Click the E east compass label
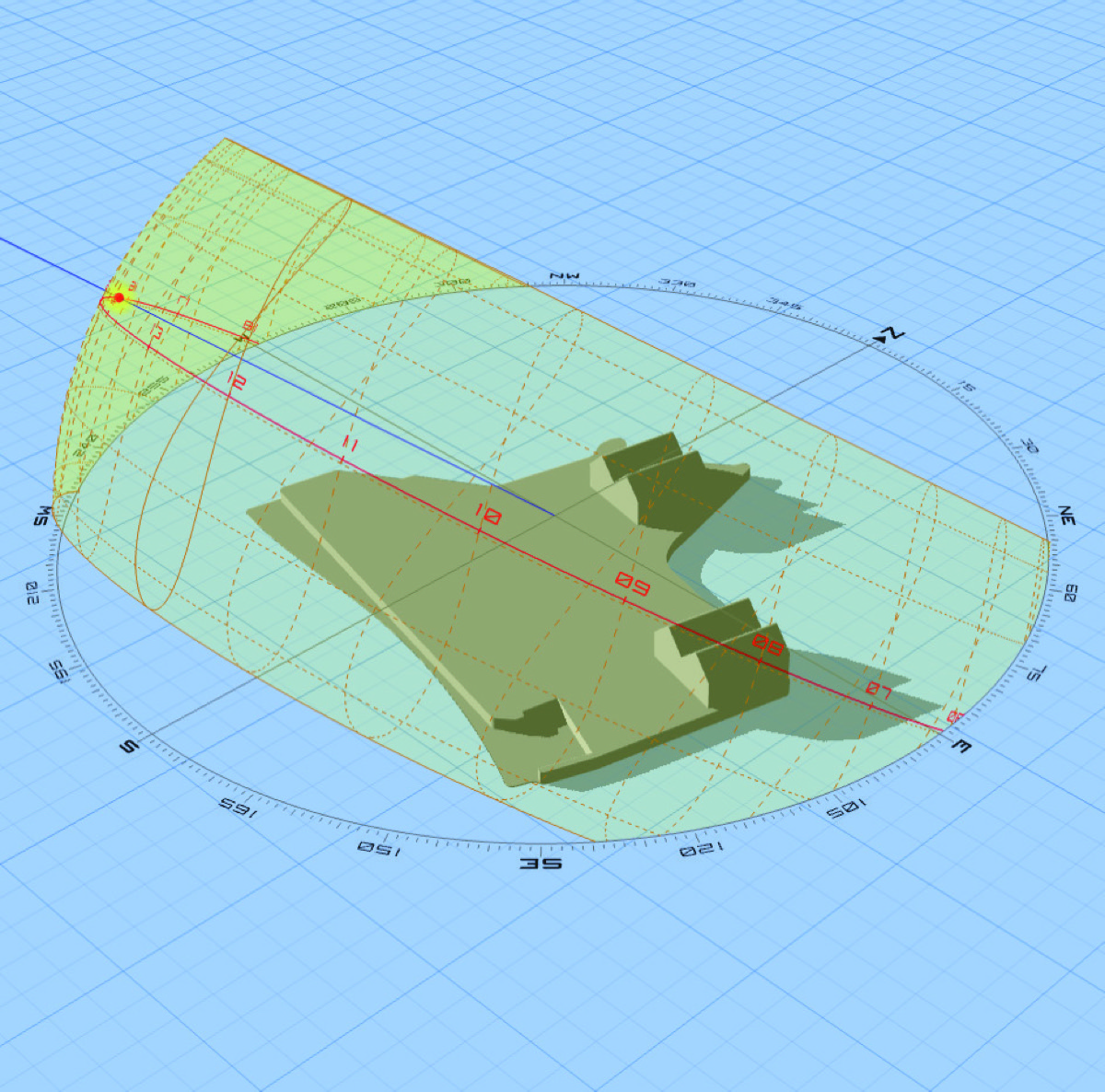 point(960,745)
